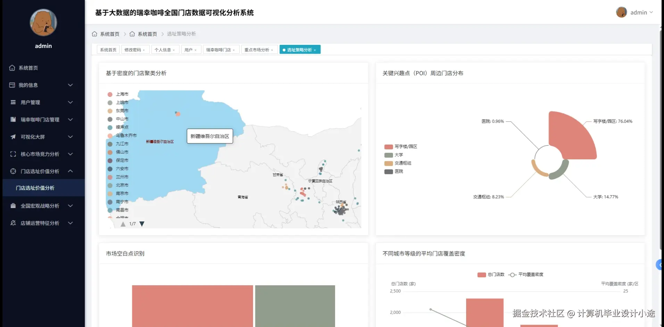664x327 pixels.
Task: Click the admin avatar in the top header
Action: tap(621, 12)
